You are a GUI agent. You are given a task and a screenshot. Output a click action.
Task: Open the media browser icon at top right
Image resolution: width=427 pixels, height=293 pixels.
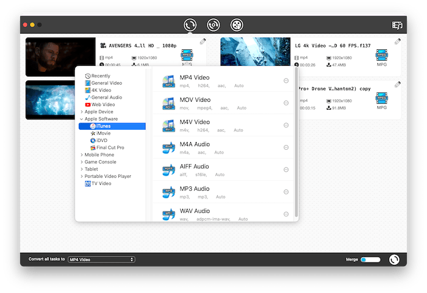[398, 25]
